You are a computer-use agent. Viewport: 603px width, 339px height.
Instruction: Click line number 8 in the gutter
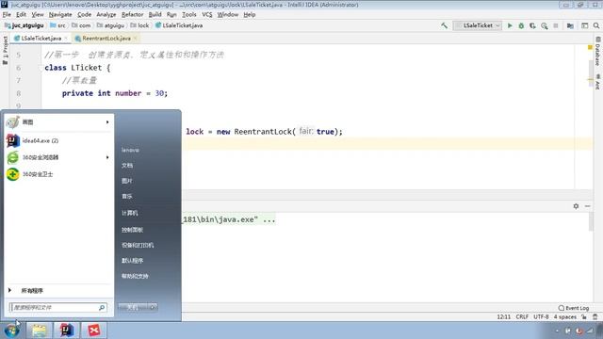click(19, 93)
